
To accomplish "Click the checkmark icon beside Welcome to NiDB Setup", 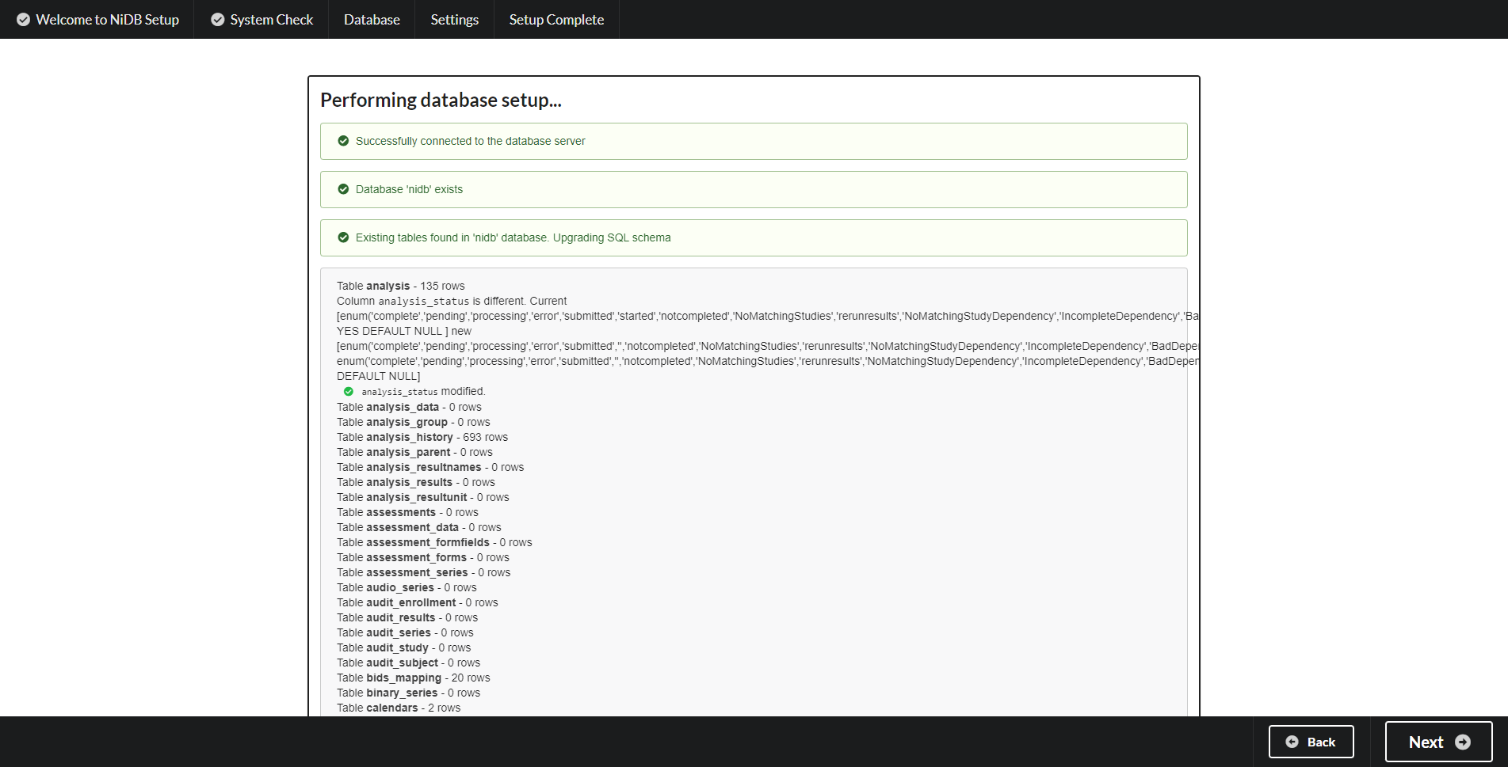I will (x=21, y=19).
